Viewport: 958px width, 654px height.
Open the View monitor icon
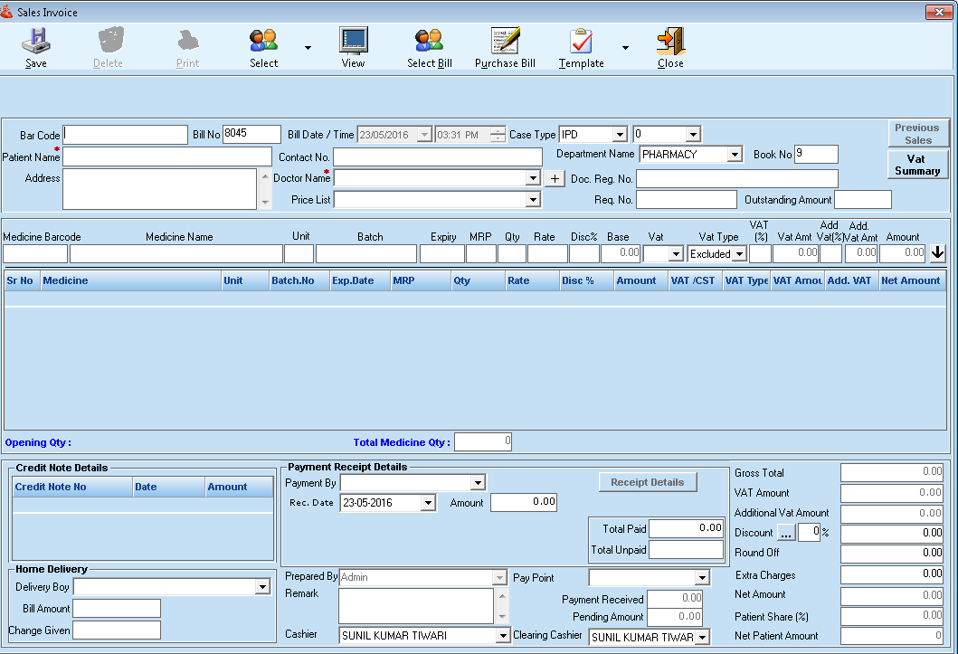pos(353,41)
